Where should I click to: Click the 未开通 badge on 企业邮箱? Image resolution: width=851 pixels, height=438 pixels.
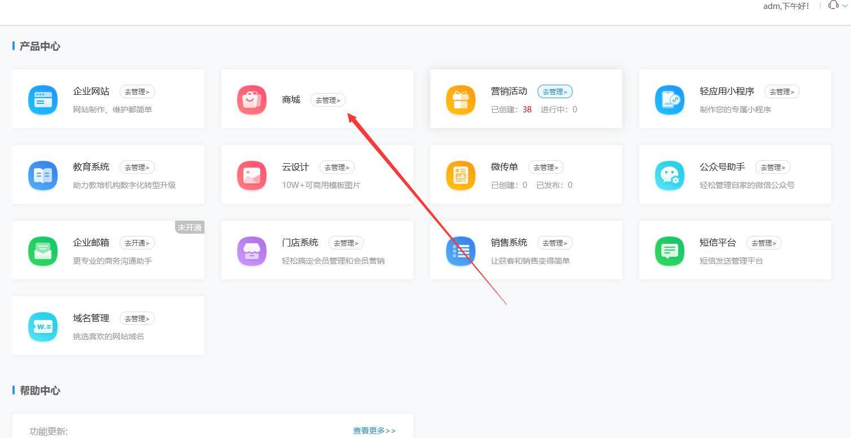190,227
